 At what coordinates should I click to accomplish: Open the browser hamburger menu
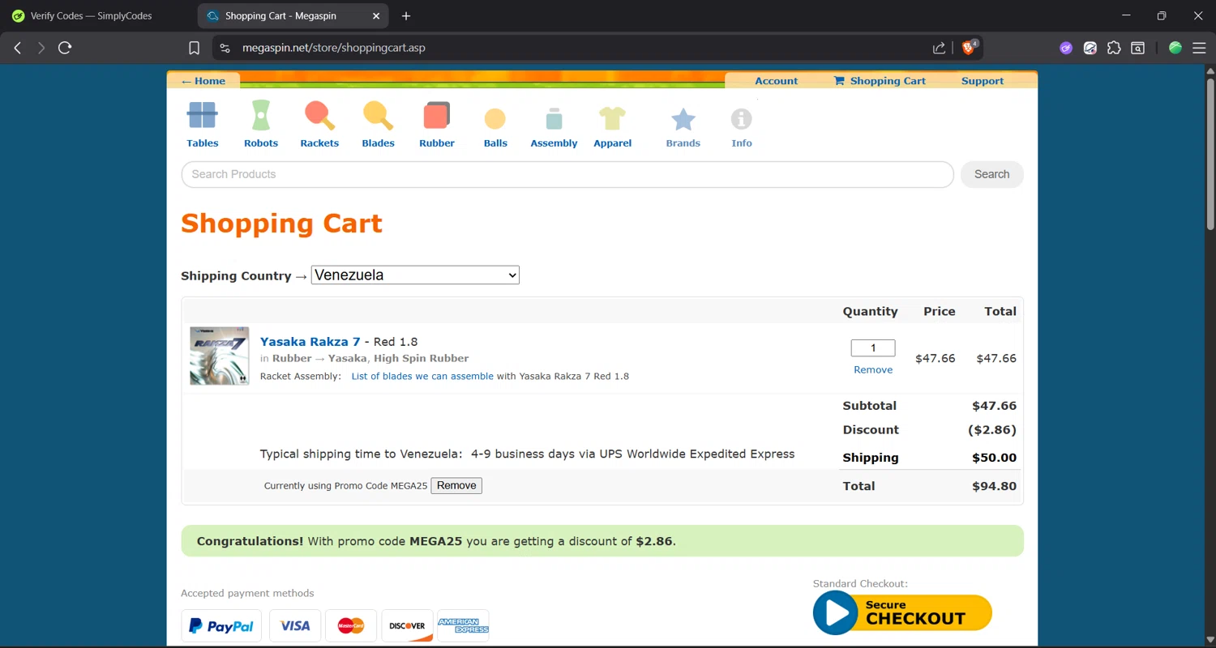(x=1199, y=48)
